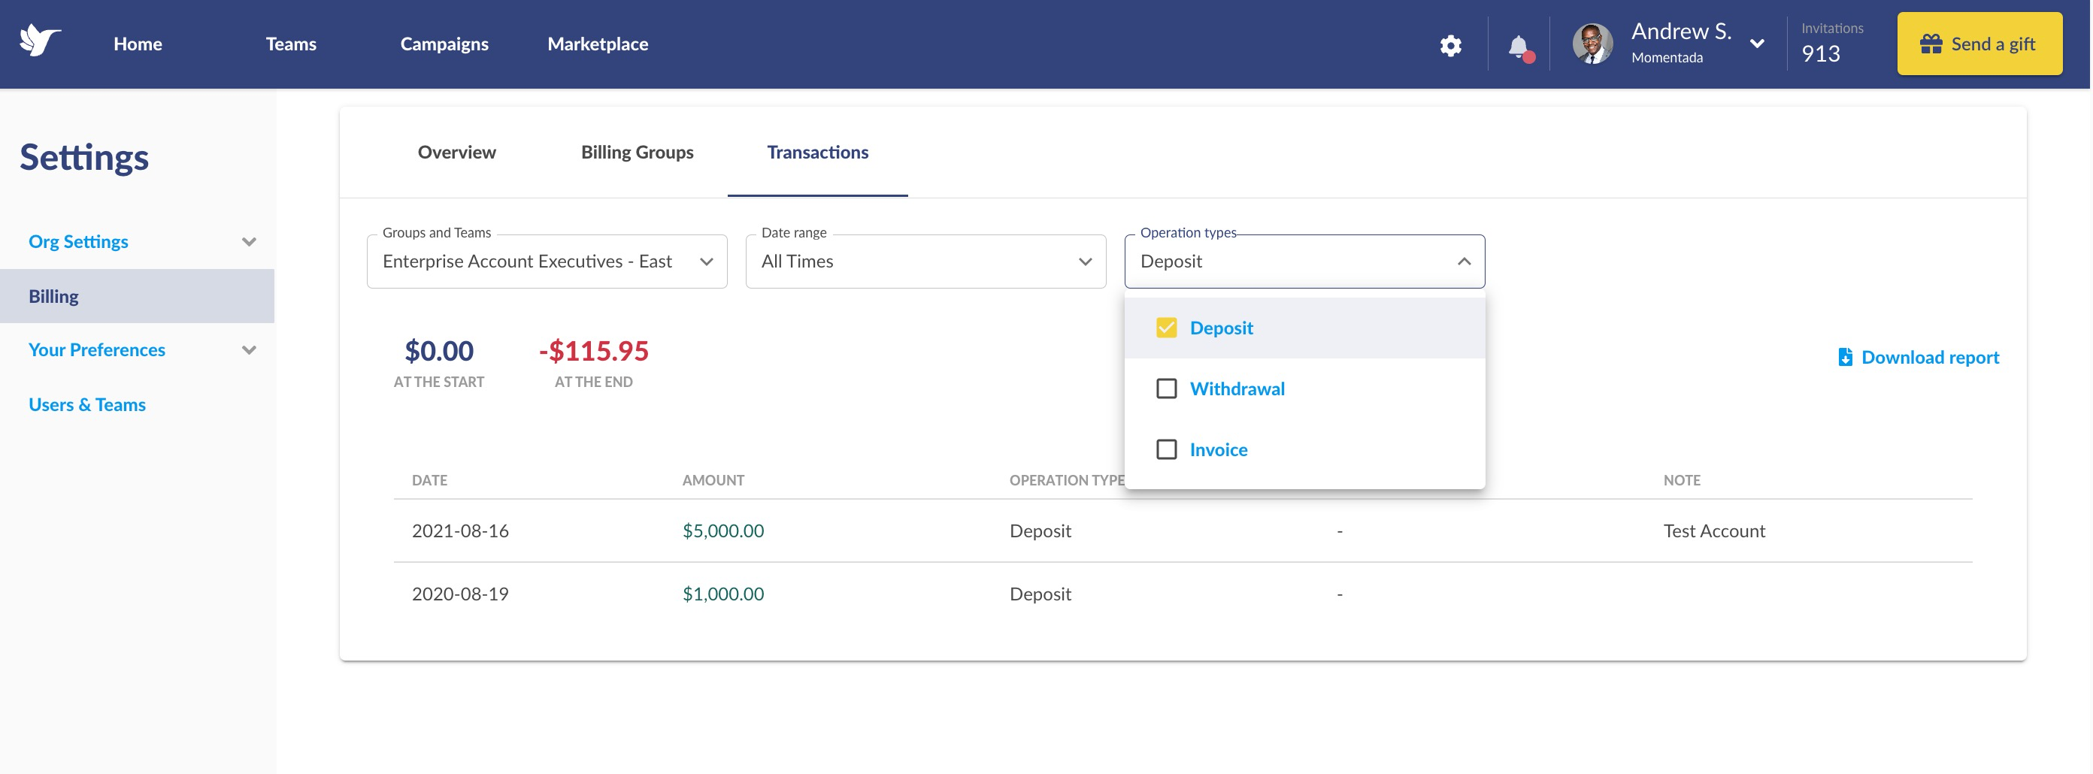Click Deposit type in 2021-08-16 row
Image resolution: width=2093 pixels, height=774 pixels.
[1040, 531]
